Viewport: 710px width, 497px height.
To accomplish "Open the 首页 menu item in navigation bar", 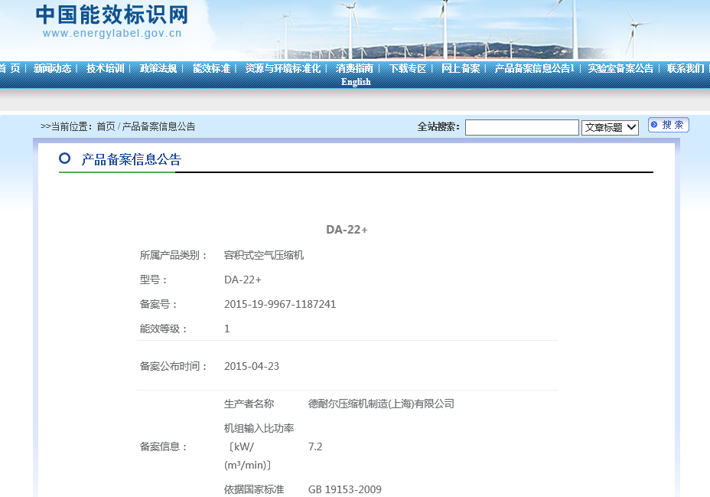I will pyautogui.click(x=10, y=68).
